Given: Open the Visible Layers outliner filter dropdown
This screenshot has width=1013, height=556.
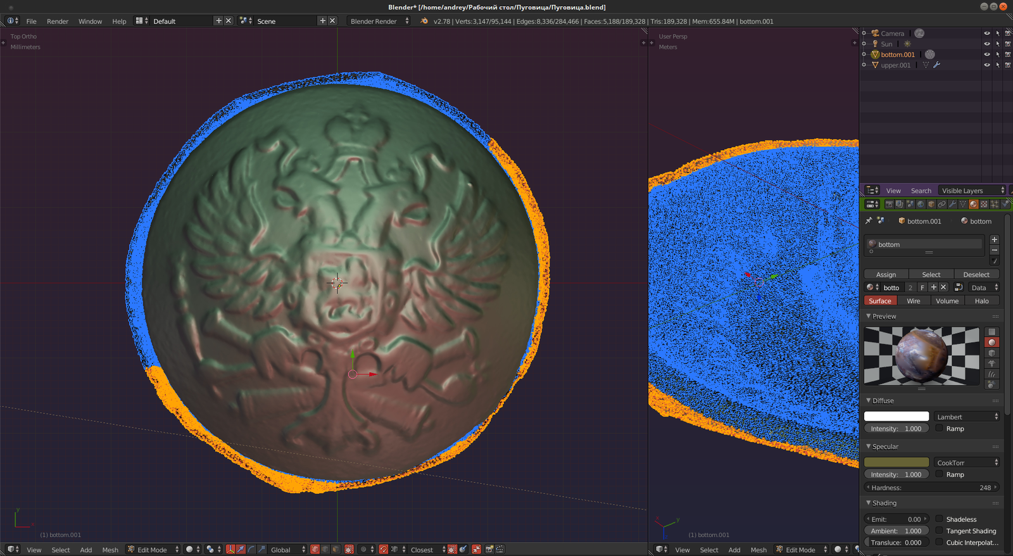Looking at the screenshot, I should [x=972, y=191].
